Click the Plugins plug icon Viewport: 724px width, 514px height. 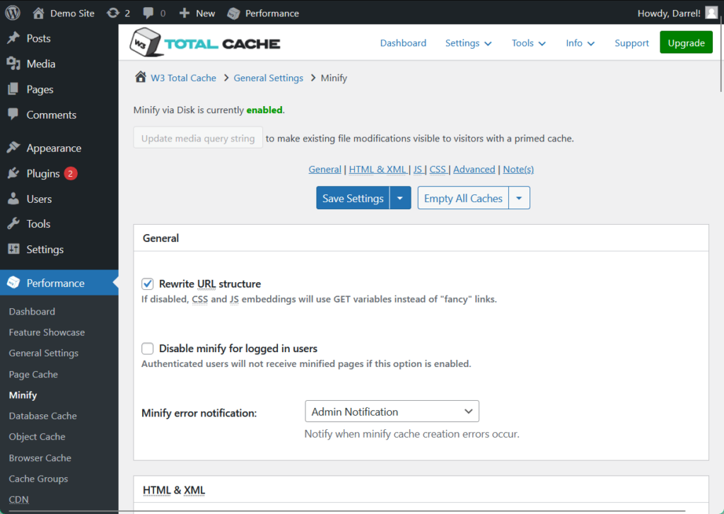click(13, 173)
